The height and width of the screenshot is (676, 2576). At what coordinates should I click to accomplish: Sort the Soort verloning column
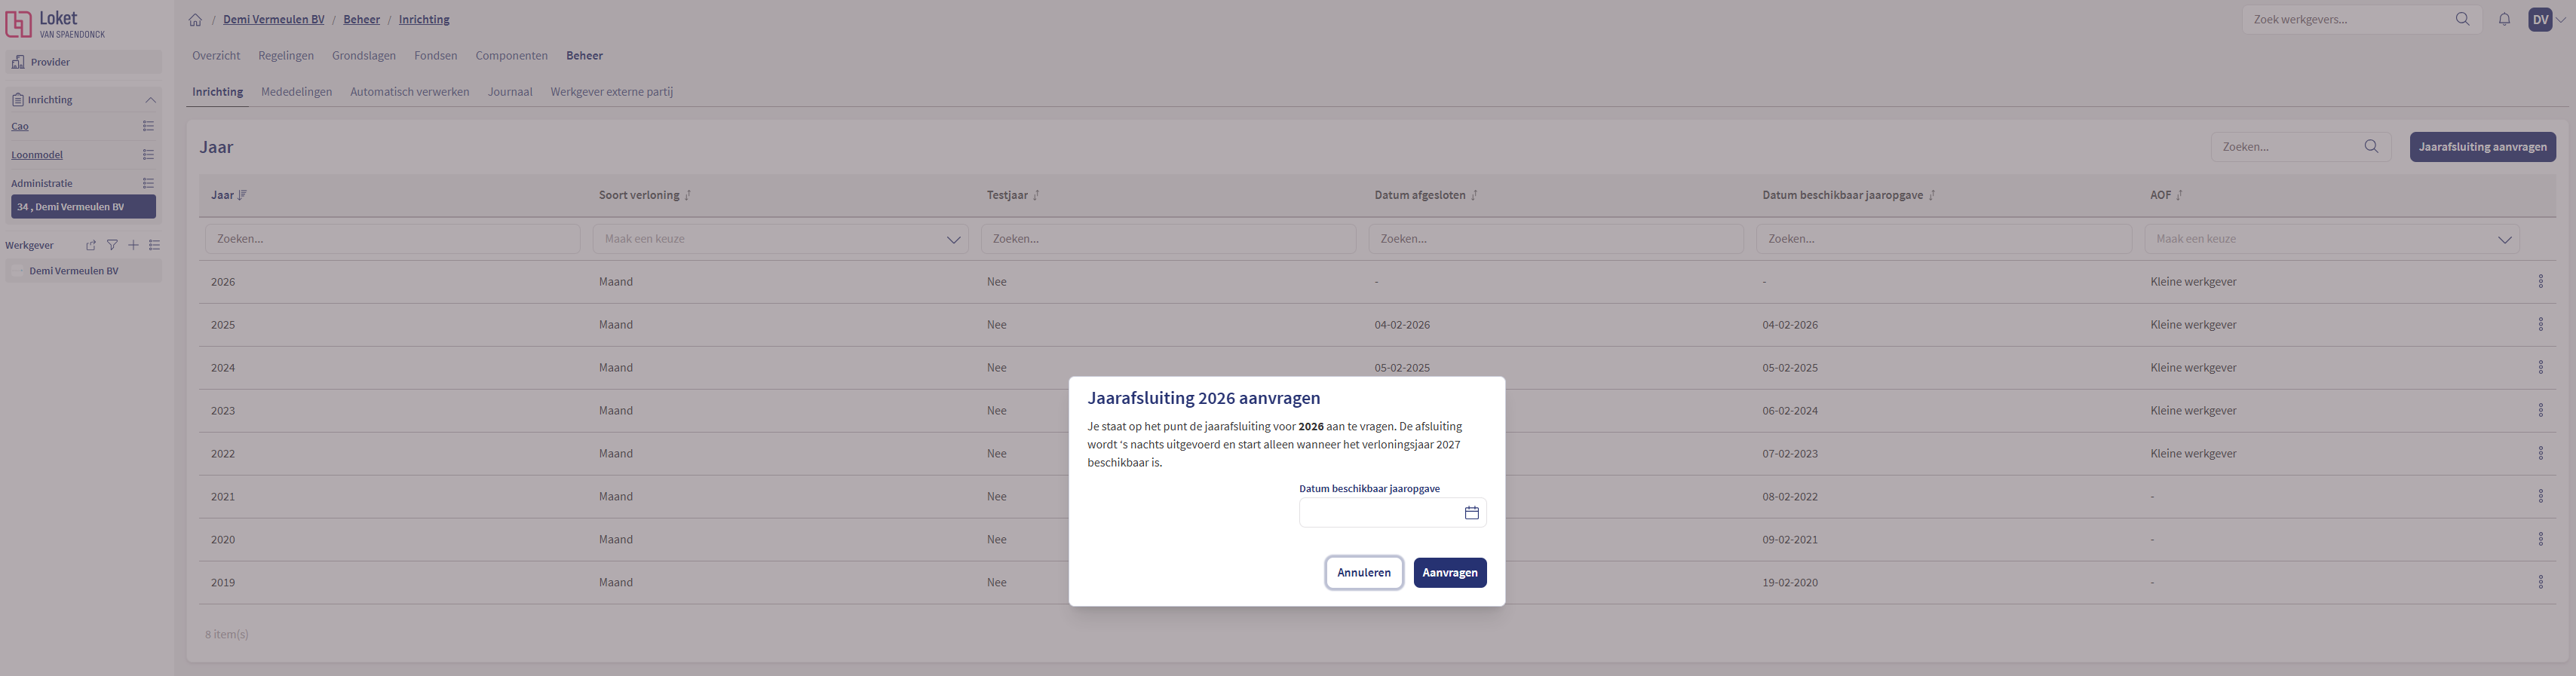coord(688,195)
